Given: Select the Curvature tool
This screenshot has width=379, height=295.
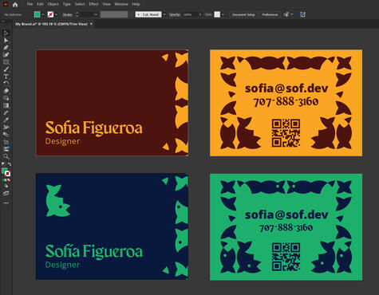Looking at the screenshot, I should [x=6, y=55].
